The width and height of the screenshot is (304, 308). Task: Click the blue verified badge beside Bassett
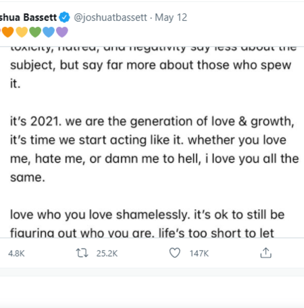(x=65, y=18)
